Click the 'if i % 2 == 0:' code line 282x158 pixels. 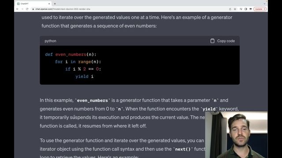coord(83,69)
